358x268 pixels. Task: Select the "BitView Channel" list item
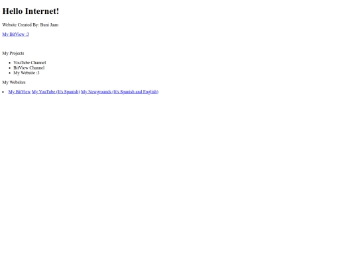tap(29, 67)
